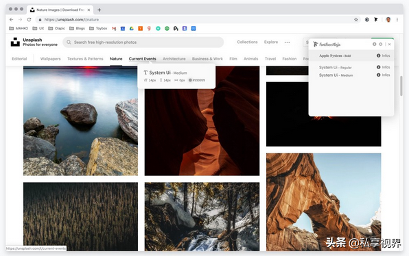Select the Editorial category tab
This screenshot has height=256, width=409.
click(19, 59)
